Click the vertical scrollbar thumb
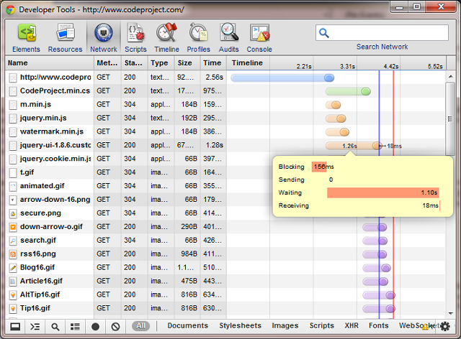Image resolution: width=461 pixels, height=339 pixels. click(x=450, y=119)
